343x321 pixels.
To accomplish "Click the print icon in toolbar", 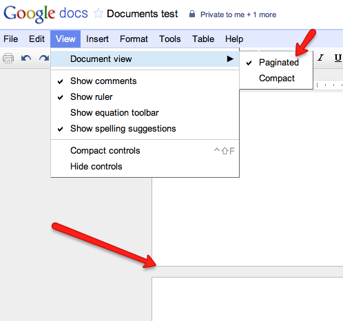I will coord(8,58).
